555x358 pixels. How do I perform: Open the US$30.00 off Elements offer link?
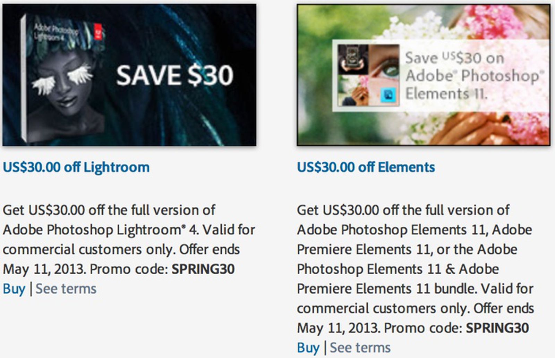pos(366,166)
